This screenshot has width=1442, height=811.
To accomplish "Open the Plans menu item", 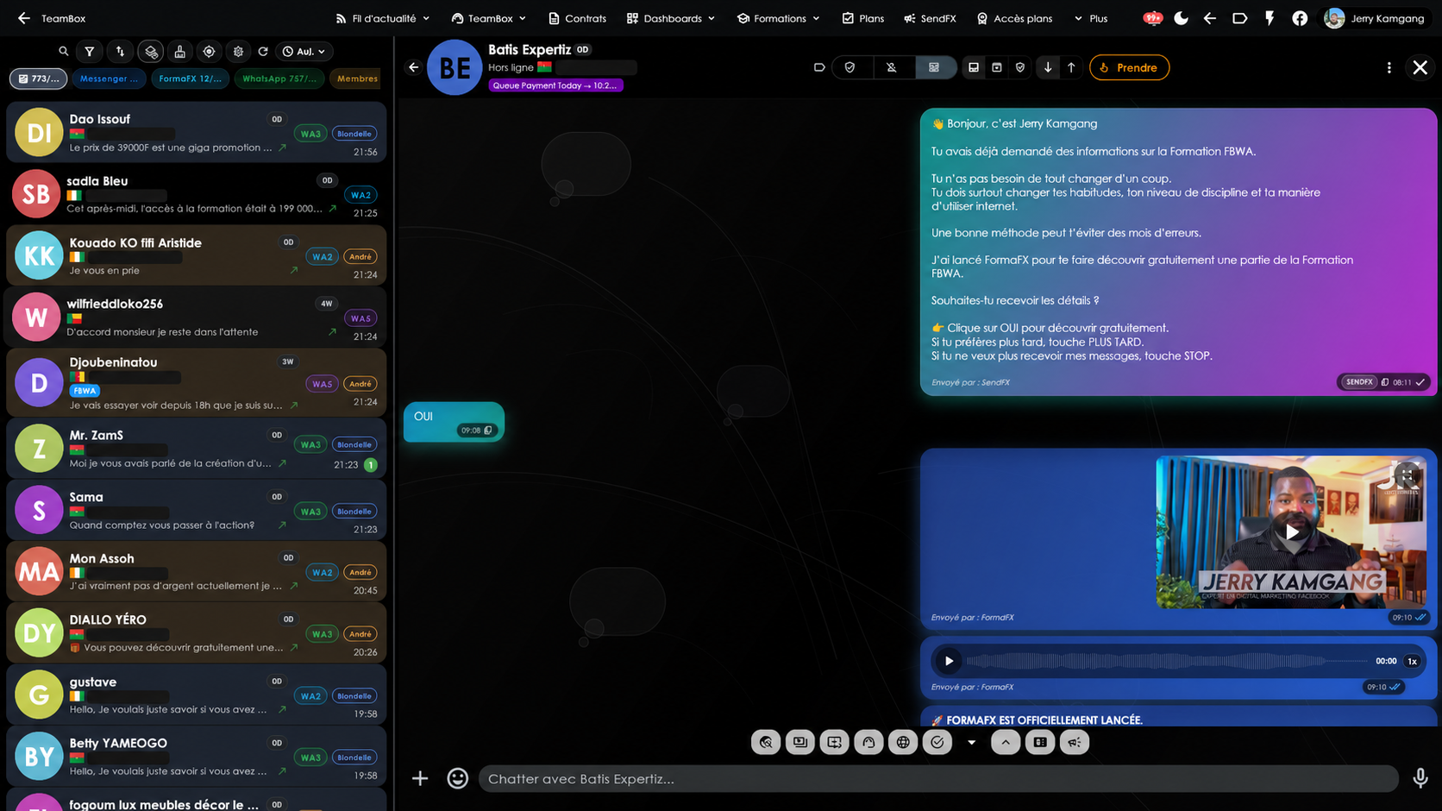I will pos(863,18).
